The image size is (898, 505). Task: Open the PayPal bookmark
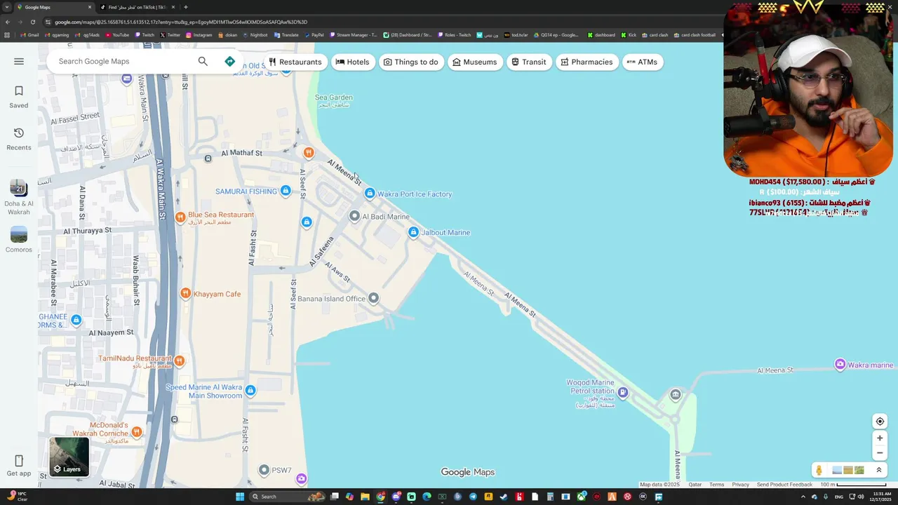(x=314, y=35)
